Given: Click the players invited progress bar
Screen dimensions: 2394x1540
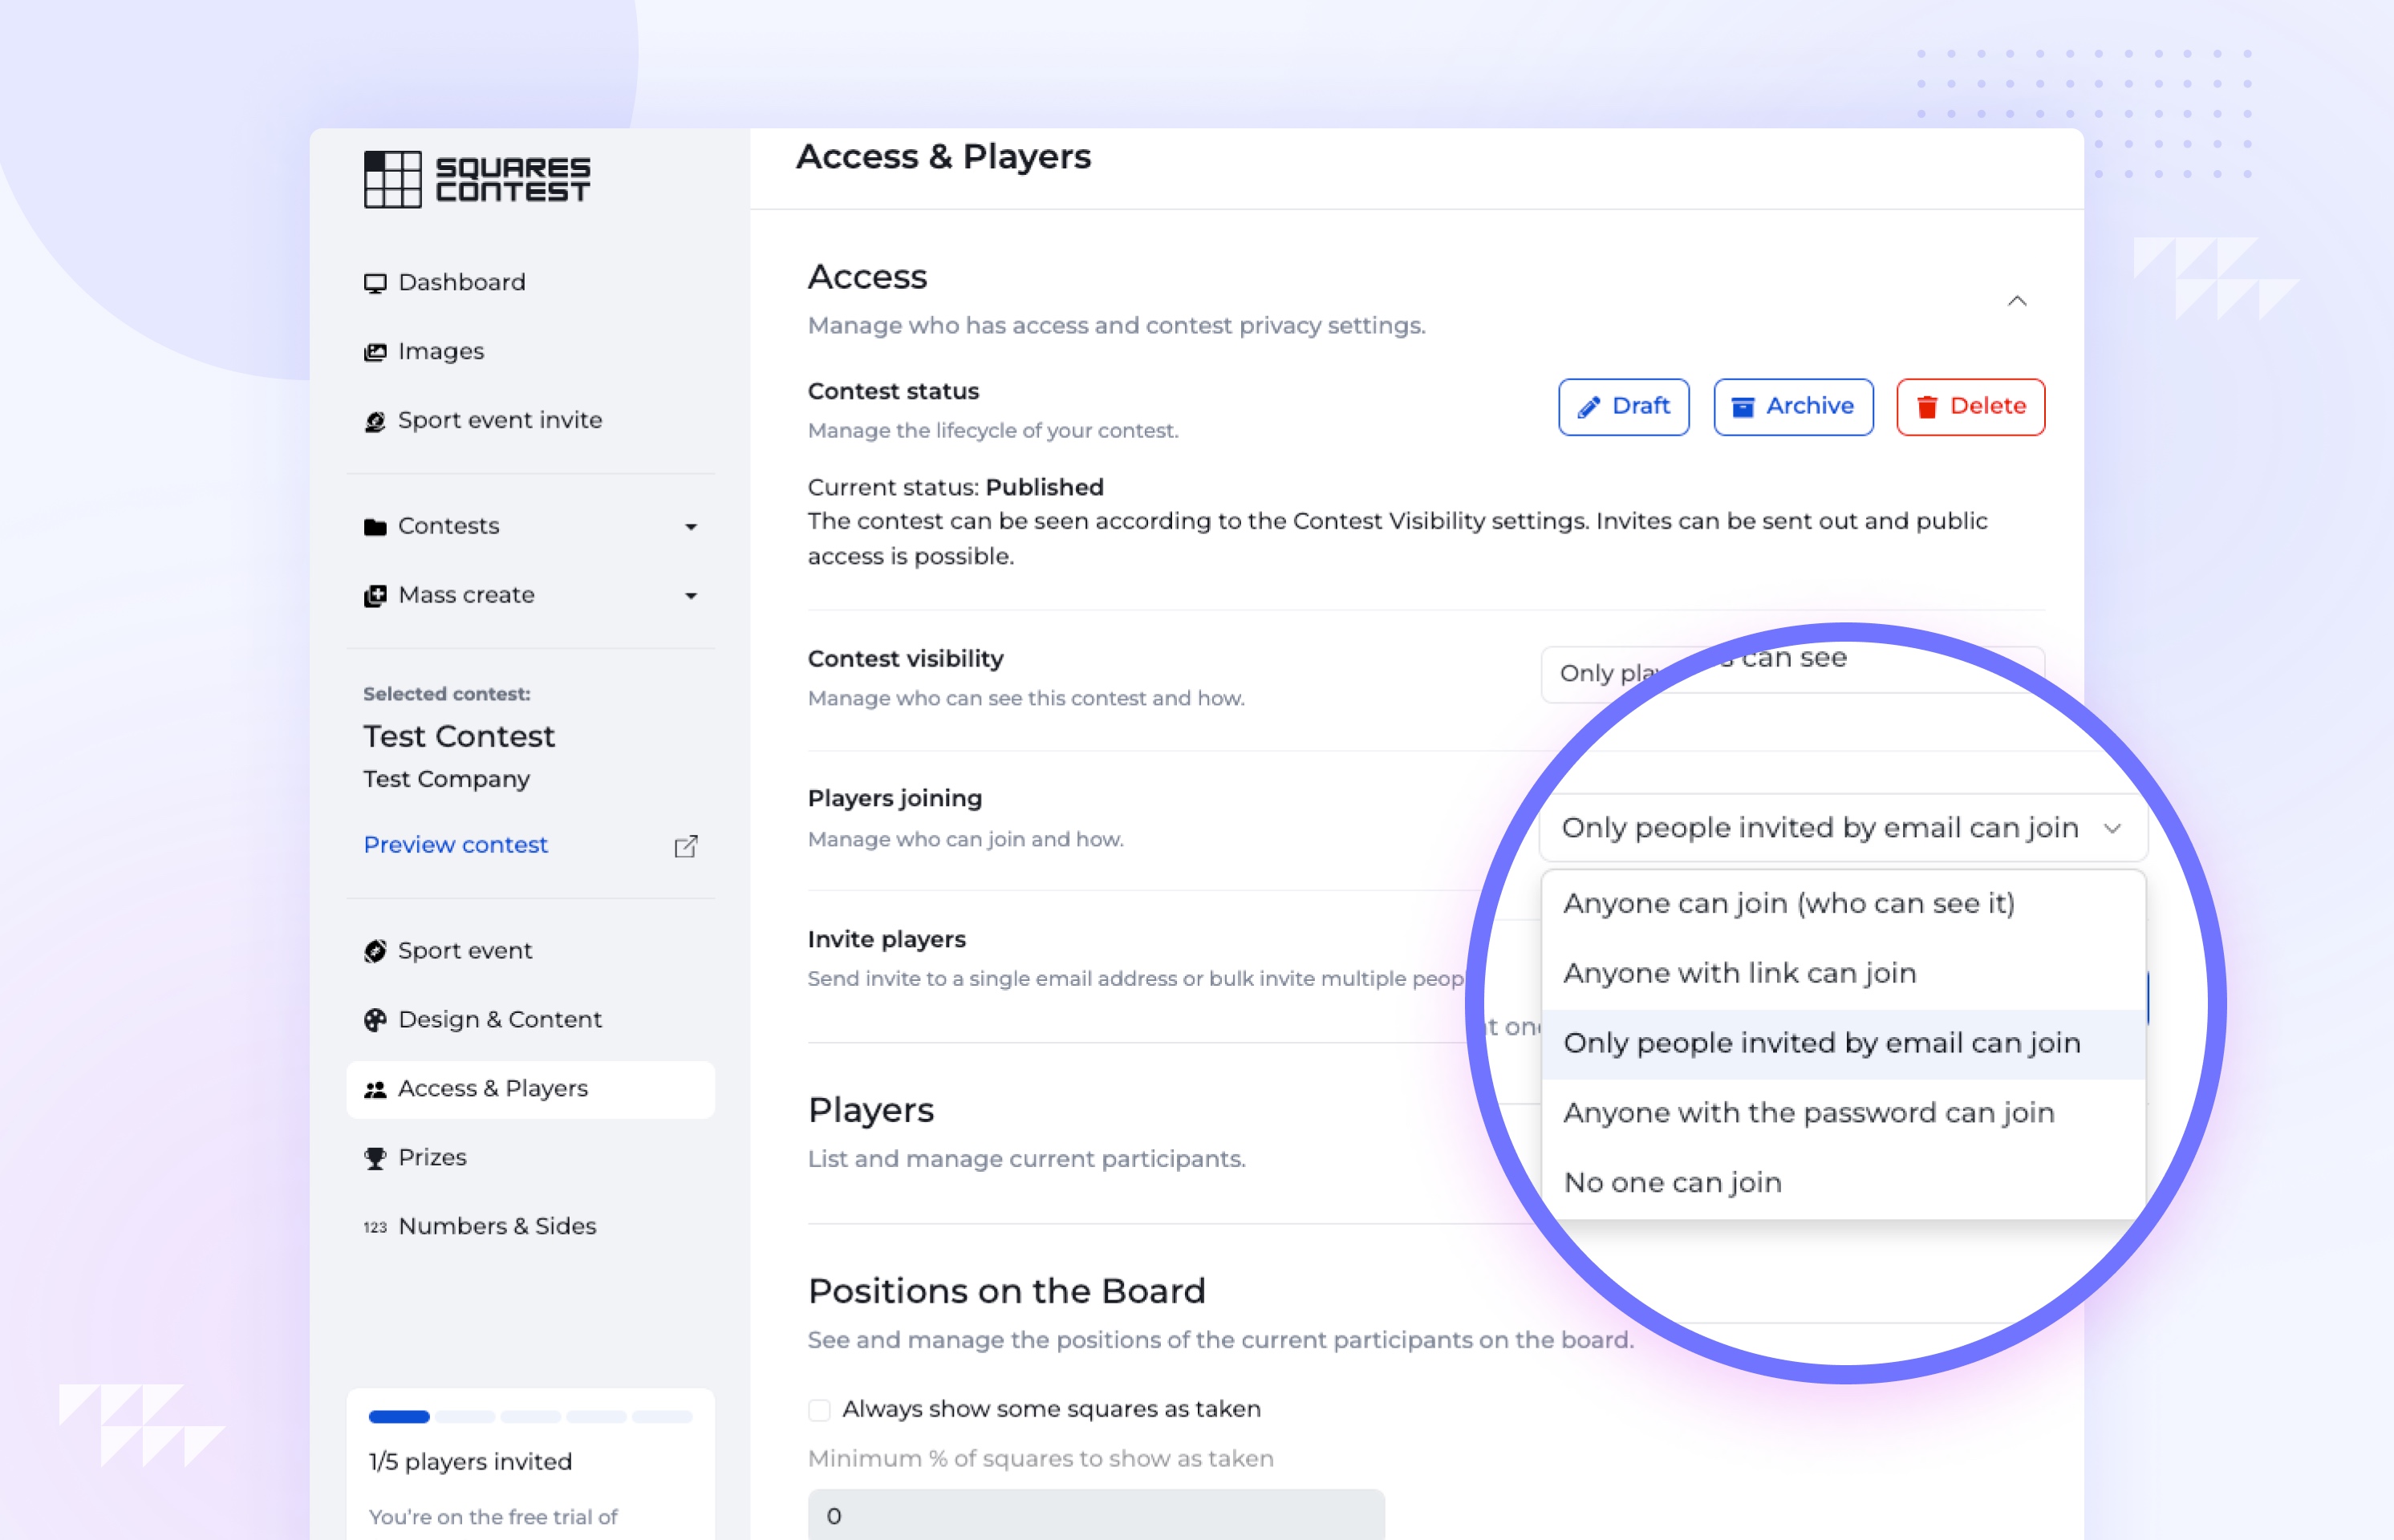Looking at the screenshot, I should tap(531, 1417).
